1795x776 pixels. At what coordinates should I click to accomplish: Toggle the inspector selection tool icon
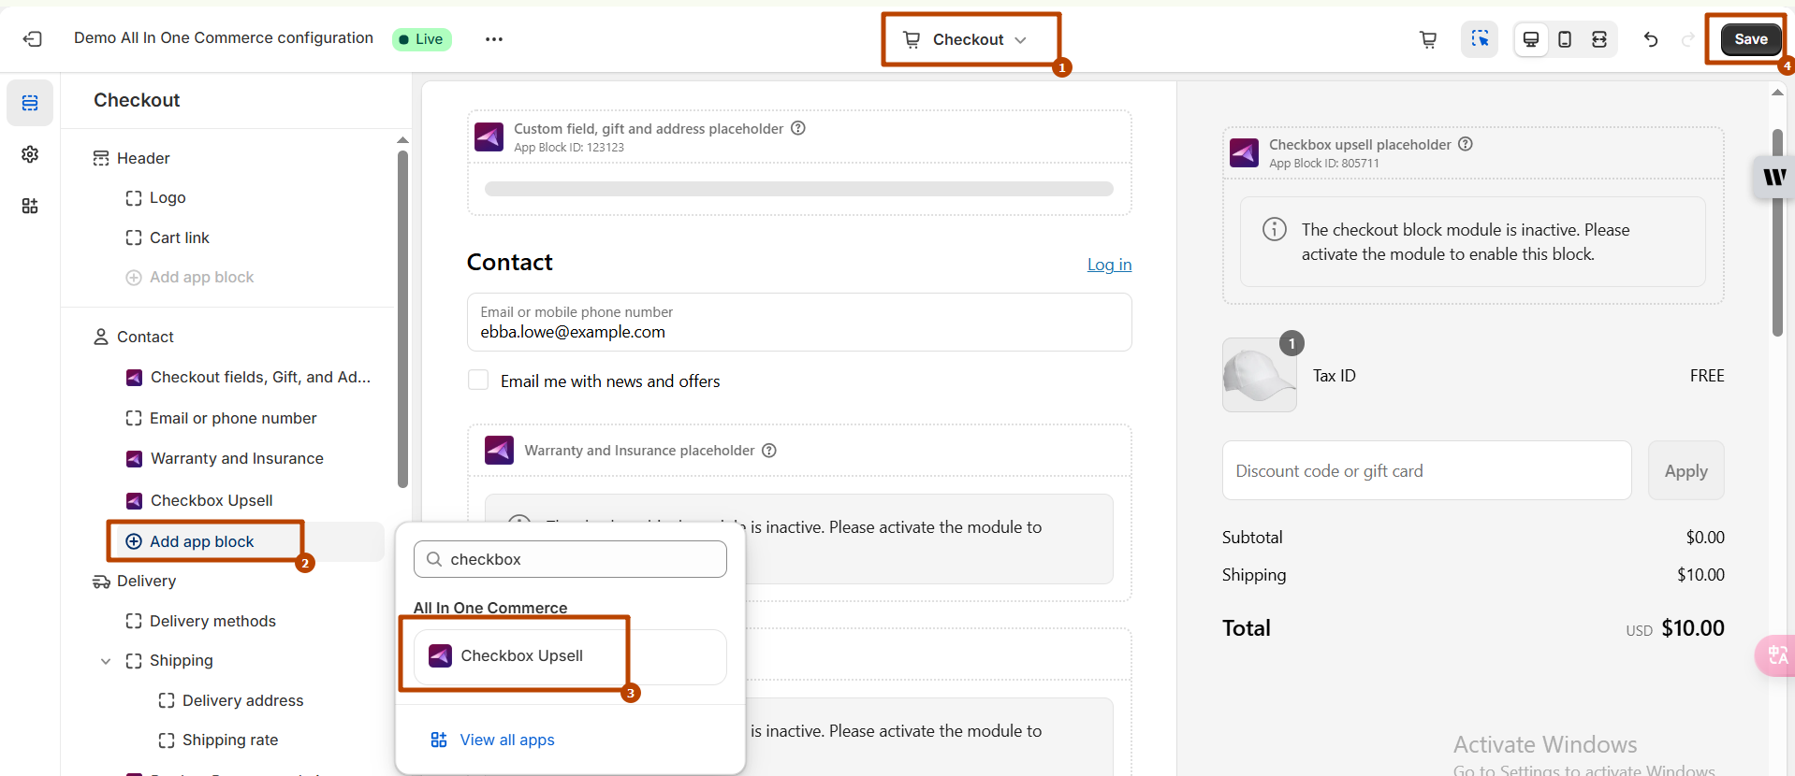point(1479,39)
